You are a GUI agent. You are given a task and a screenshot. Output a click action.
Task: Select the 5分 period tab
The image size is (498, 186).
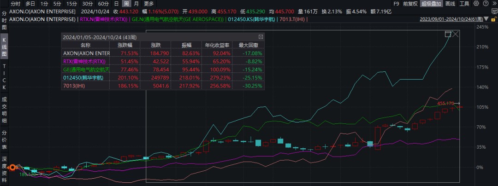[x=57, y=4]
